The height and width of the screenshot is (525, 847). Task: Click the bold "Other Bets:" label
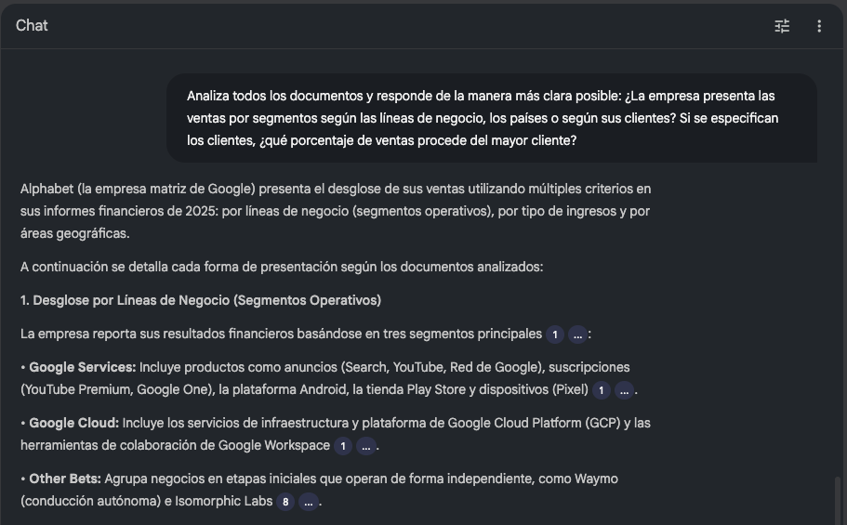point(65,479)
